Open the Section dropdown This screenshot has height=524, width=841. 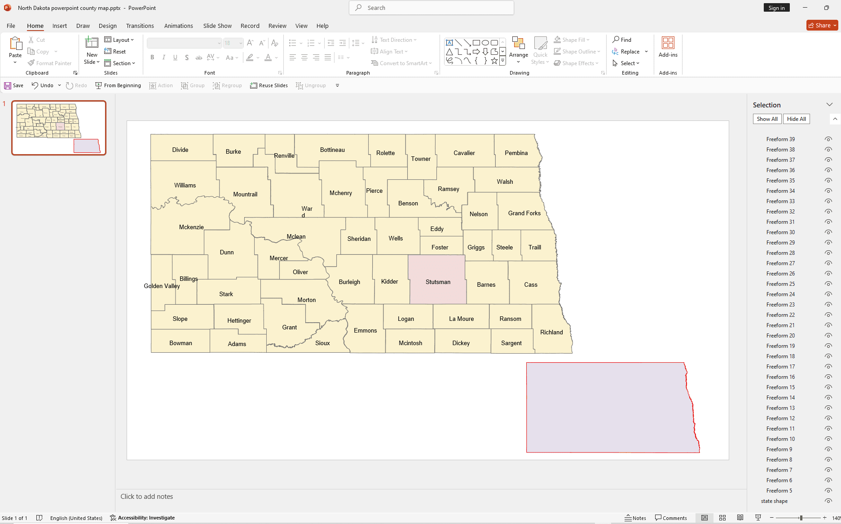(x=119, y=63)
